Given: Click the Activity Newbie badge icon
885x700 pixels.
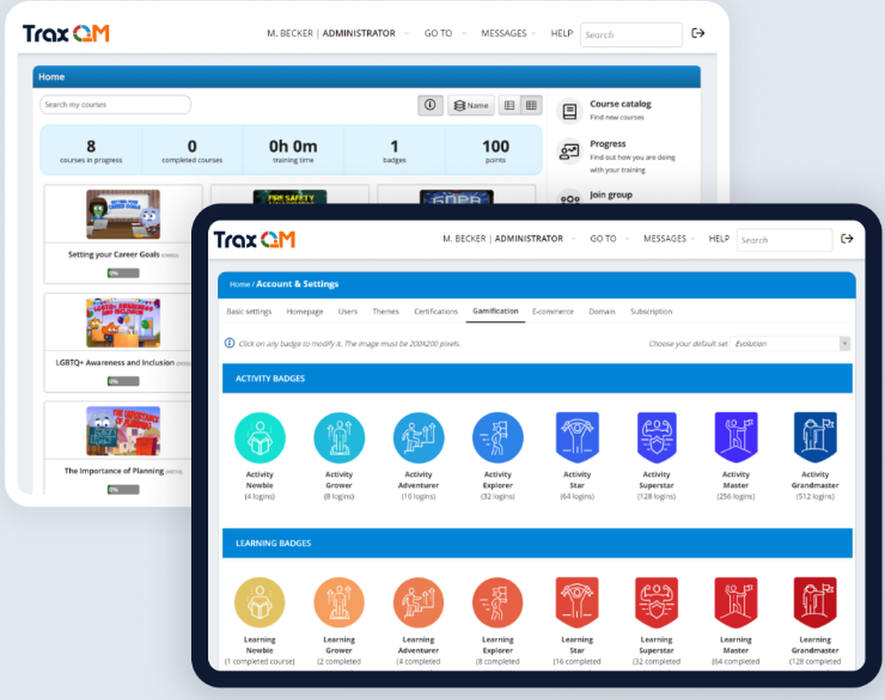Looking at the screenshot, I should pyautogui.click(x=259, y=436).
